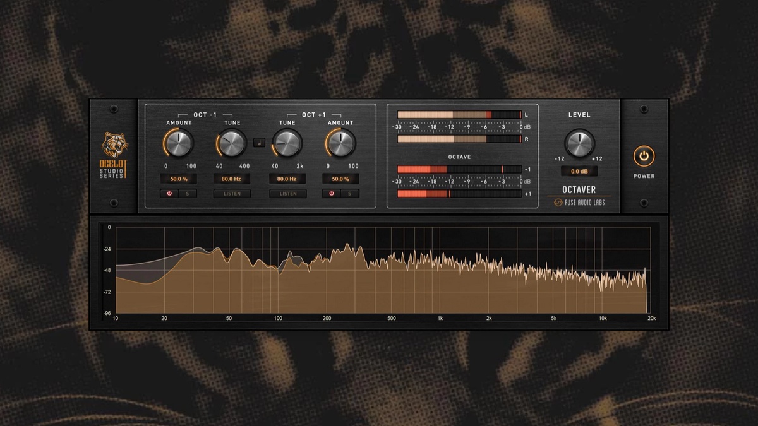The height and width of the screenshot is (426, 758).
Task: Click the OCT -1 Amount knob
Action: click(179, 143)
